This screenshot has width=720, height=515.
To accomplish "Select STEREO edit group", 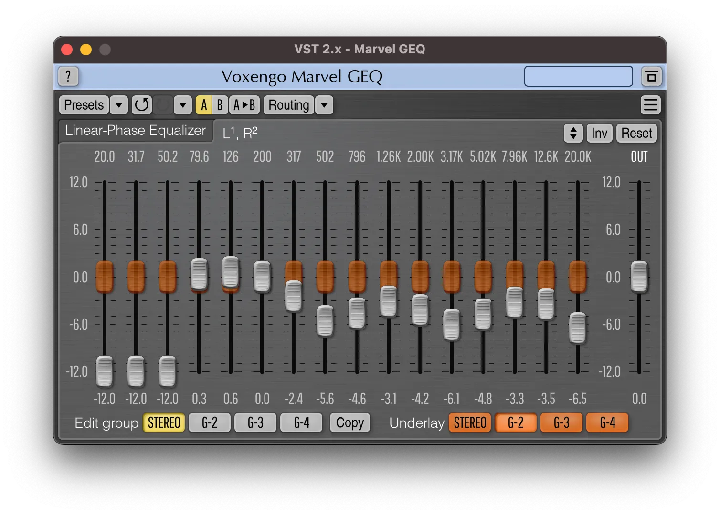I will pos(164,423).
